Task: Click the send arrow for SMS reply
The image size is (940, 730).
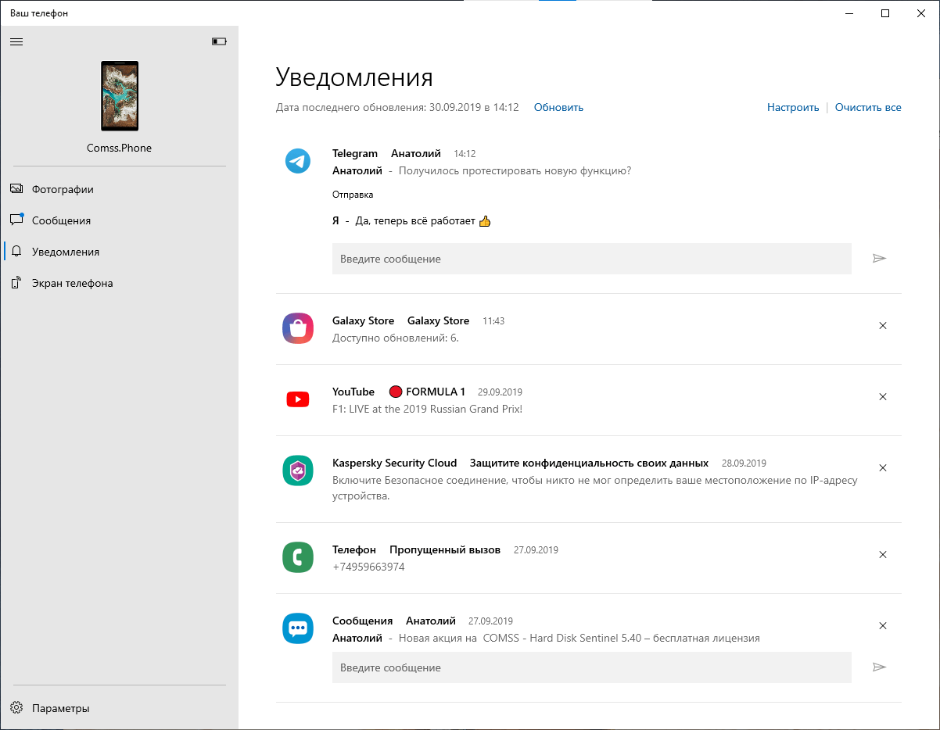Action: (x=880, y=667)
